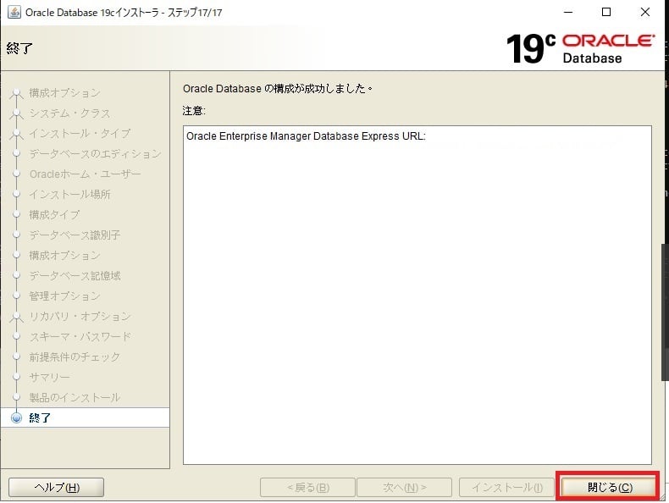Select the Oracleホーム・ユーザー step

pyautogui.click(x=85, y=174)
